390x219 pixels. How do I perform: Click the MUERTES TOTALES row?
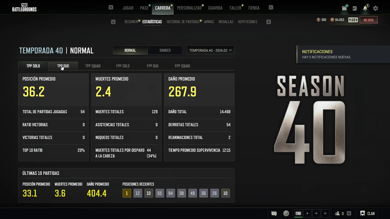pos(126,112)
